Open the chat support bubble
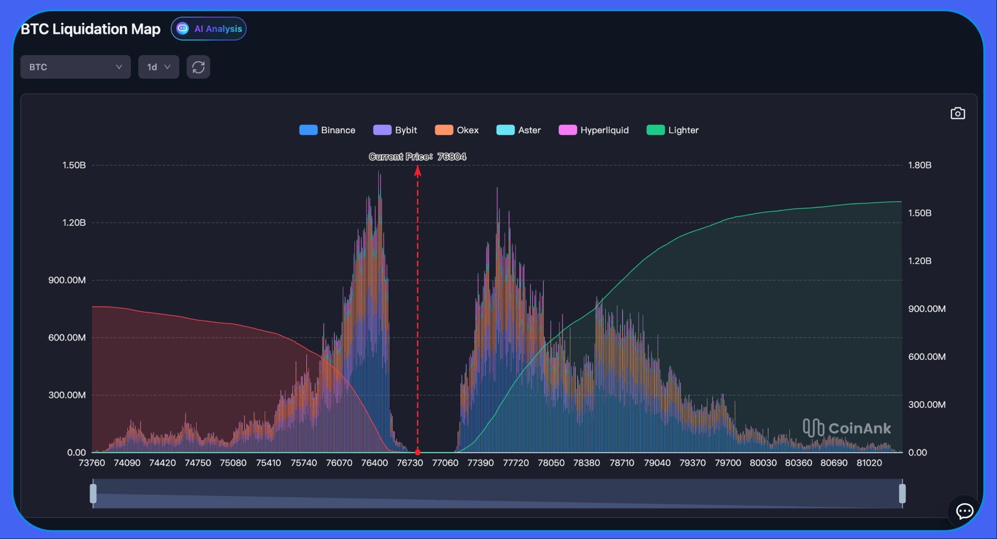The width and height of the screenshot is (997, 539). point(964,511)
